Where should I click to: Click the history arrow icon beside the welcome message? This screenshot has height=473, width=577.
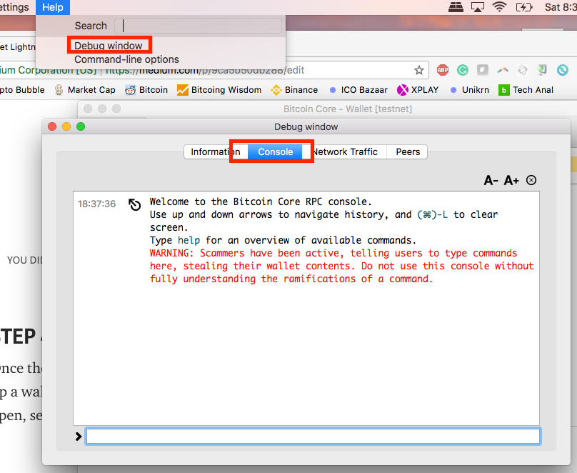coord(134,204)
